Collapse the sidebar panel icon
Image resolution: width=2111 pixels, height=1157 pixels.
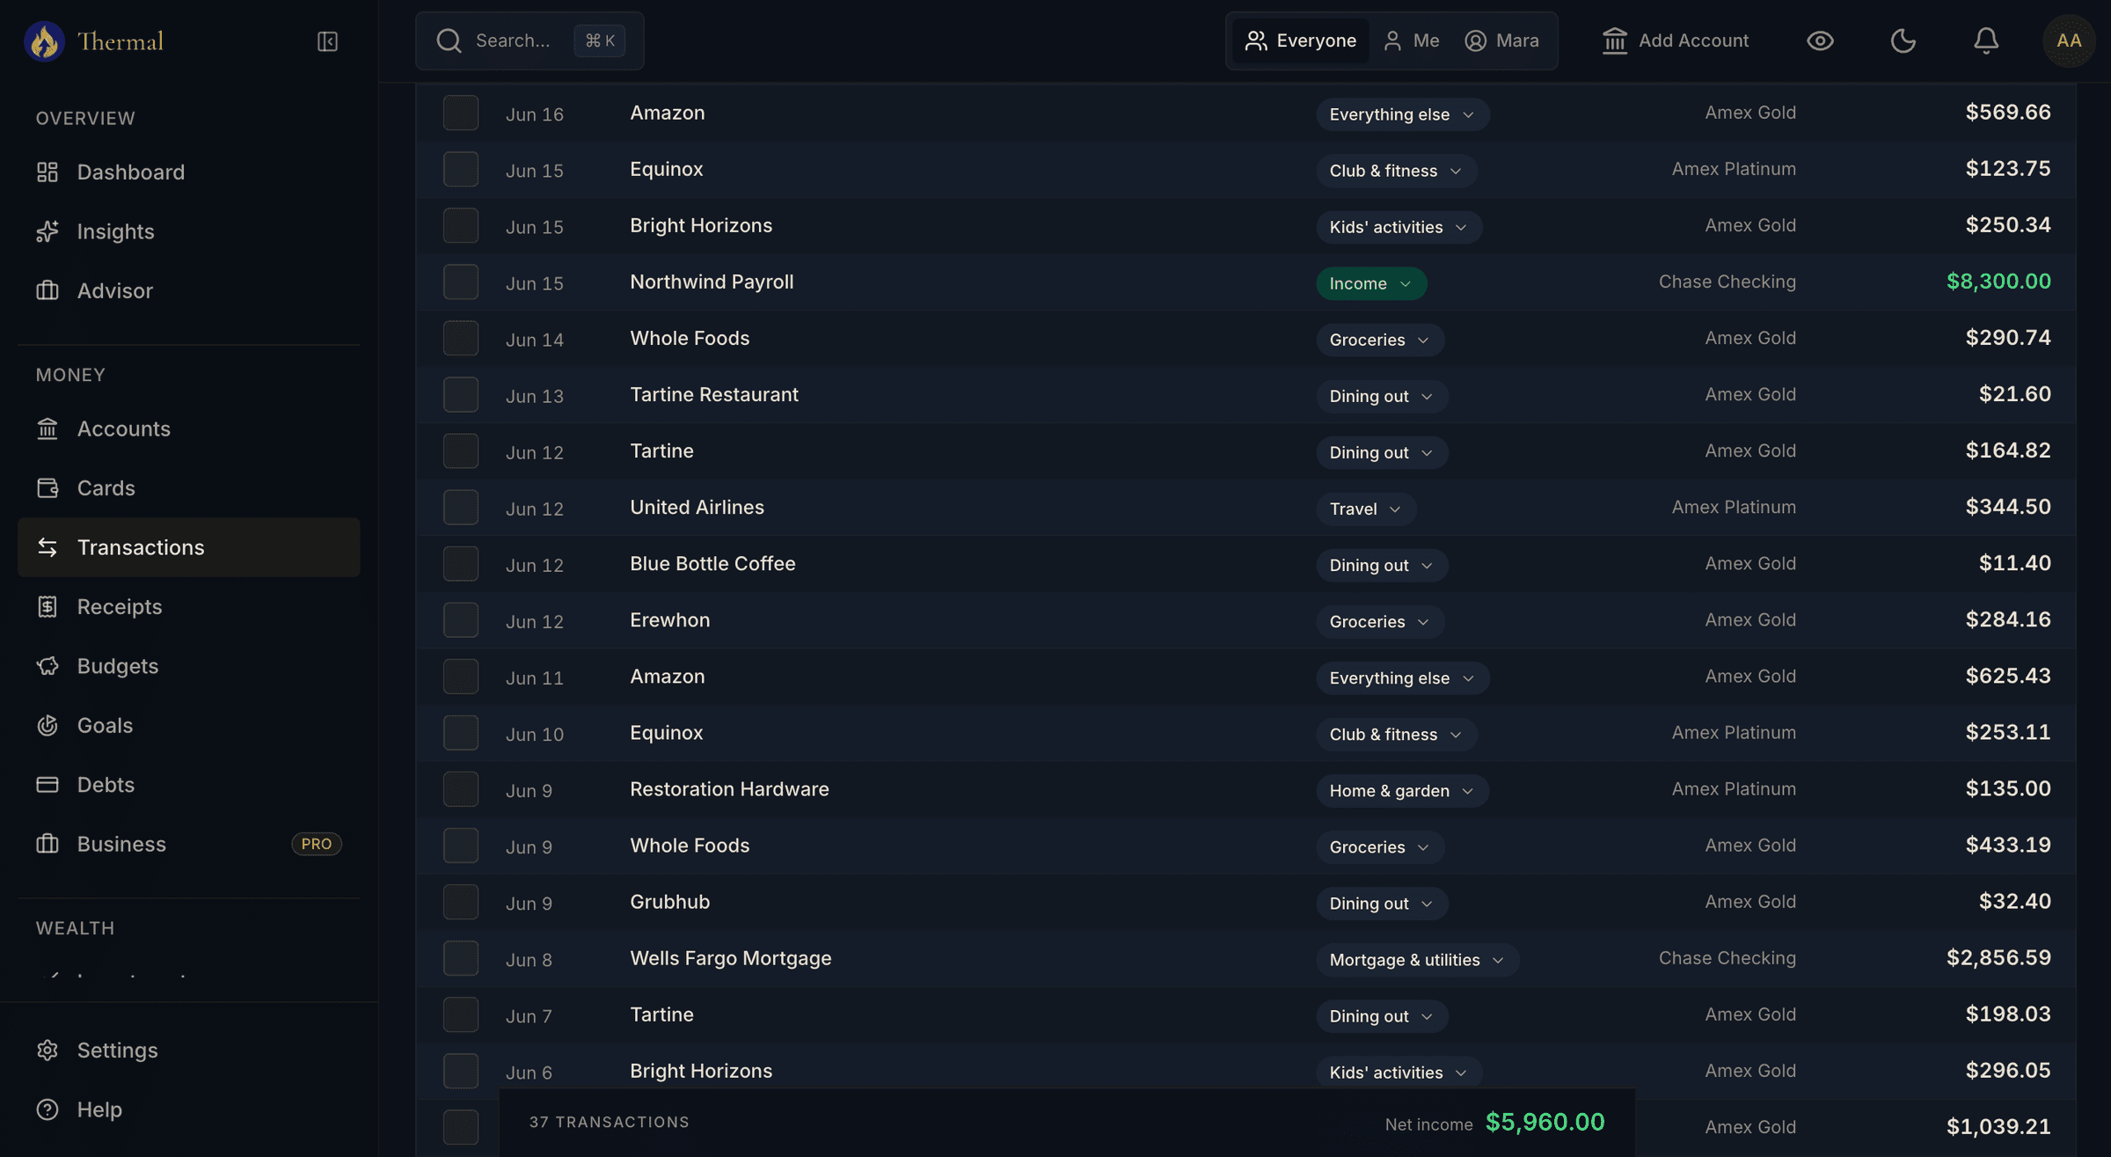pyautogui.click(x=327, y=41)
